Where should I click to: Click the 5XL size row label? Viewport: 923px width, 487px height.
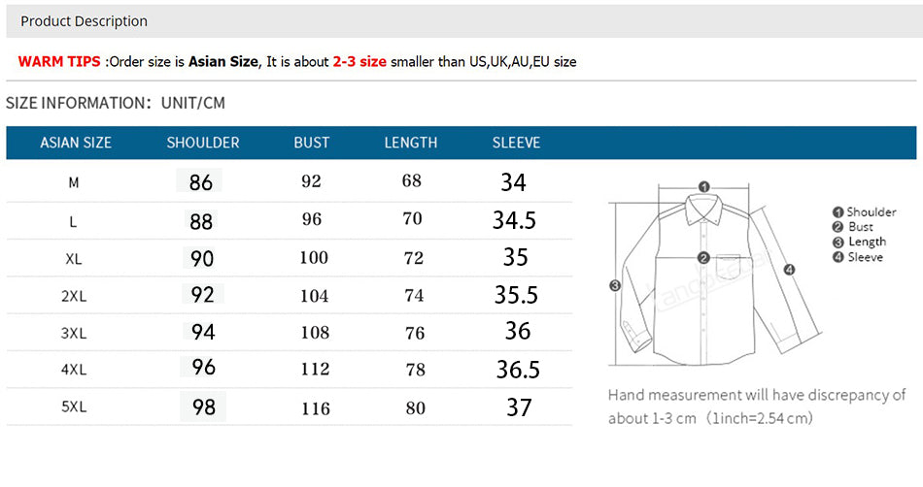pos(74,407)
